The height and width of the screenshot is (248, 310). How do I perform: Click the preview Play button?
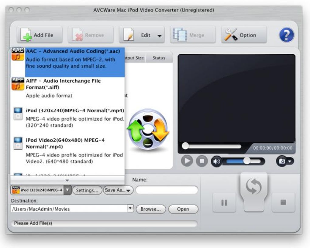point(187,161)
